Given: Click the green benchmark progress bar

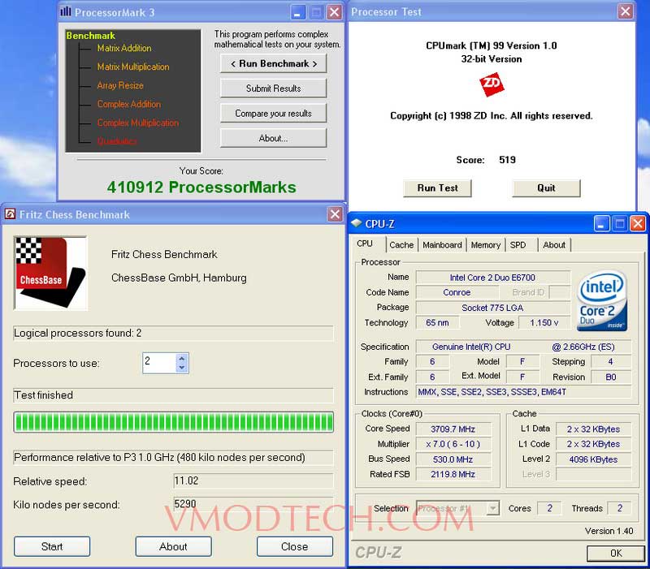Looking at the screenshot, I should point(174,422).
